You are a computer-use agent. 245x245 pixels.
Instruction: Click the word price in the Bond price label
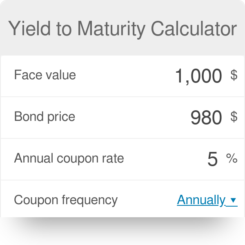coord(59,117)
